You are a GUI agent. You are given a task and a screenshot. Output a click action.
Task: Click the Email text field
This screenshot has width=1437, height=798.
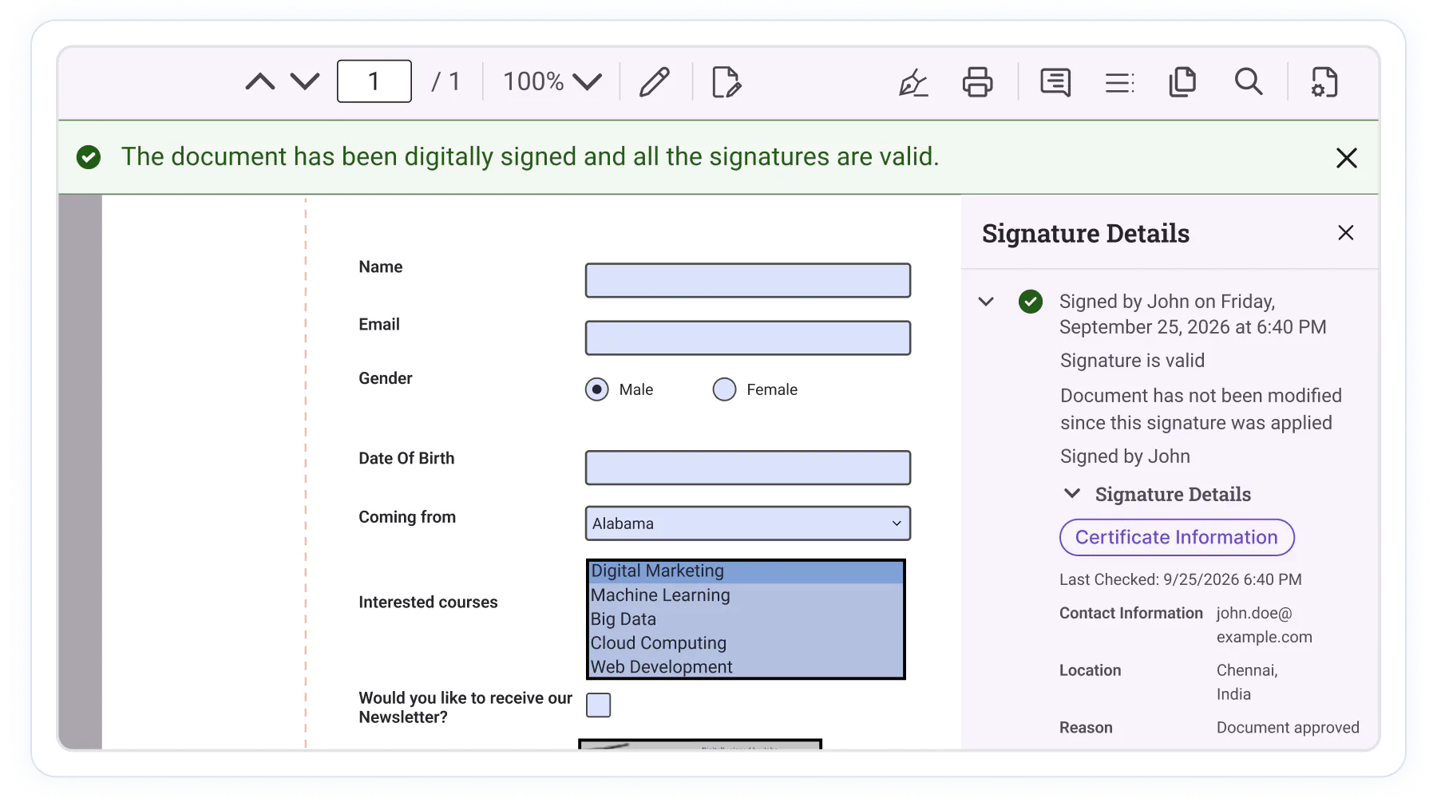click(748, 338)
